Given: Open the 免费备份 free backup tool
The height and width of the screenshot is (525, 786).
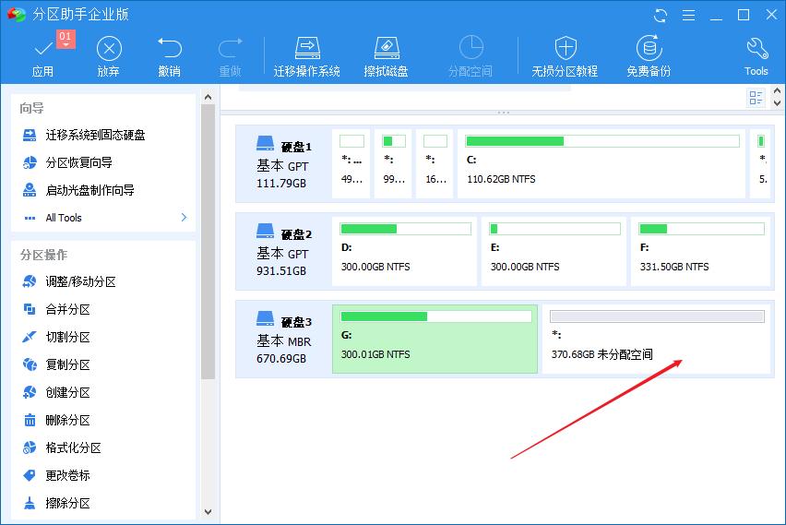Looking at the screenshot, I should point(649,57).
